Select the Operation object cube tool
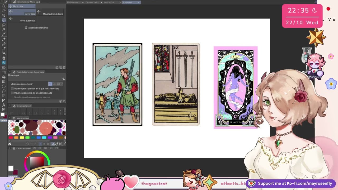This screenshot has height=190, width=338. point(4,15)
